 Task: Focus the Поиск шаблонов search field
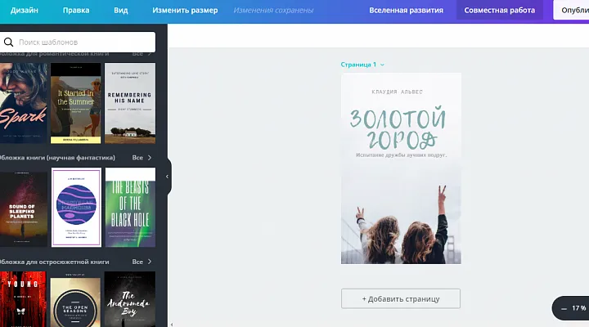click(82, 42)
